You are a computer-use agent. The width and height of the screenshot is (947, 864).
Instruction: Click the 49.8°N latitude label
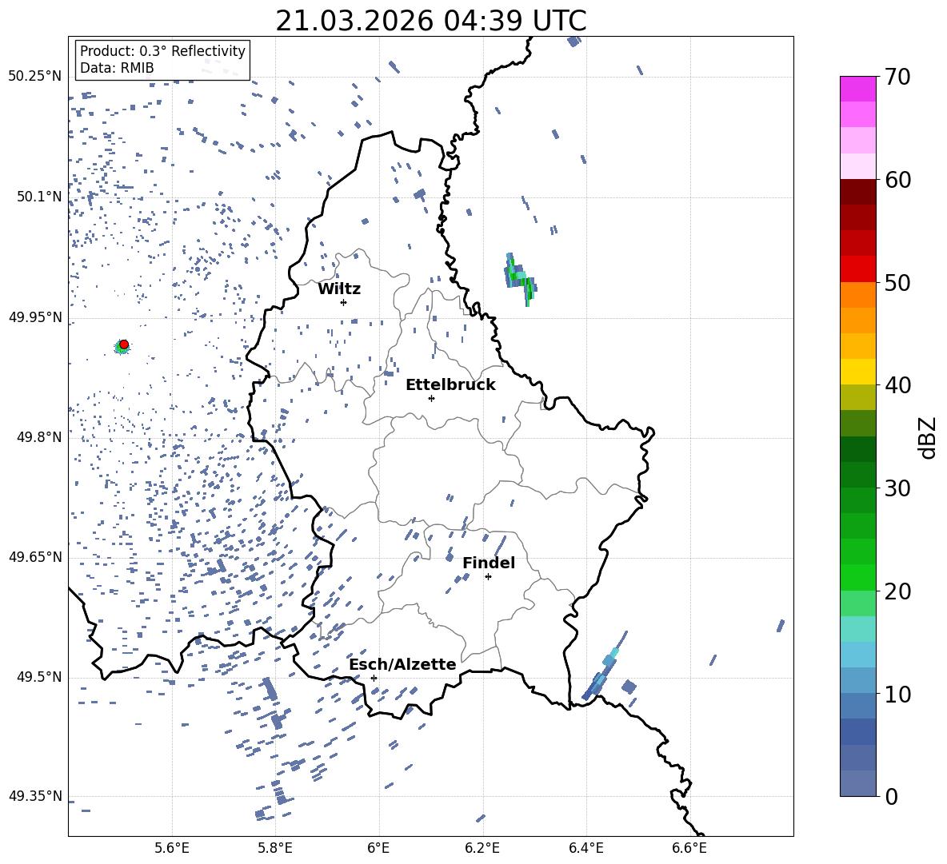coord(38,437)
